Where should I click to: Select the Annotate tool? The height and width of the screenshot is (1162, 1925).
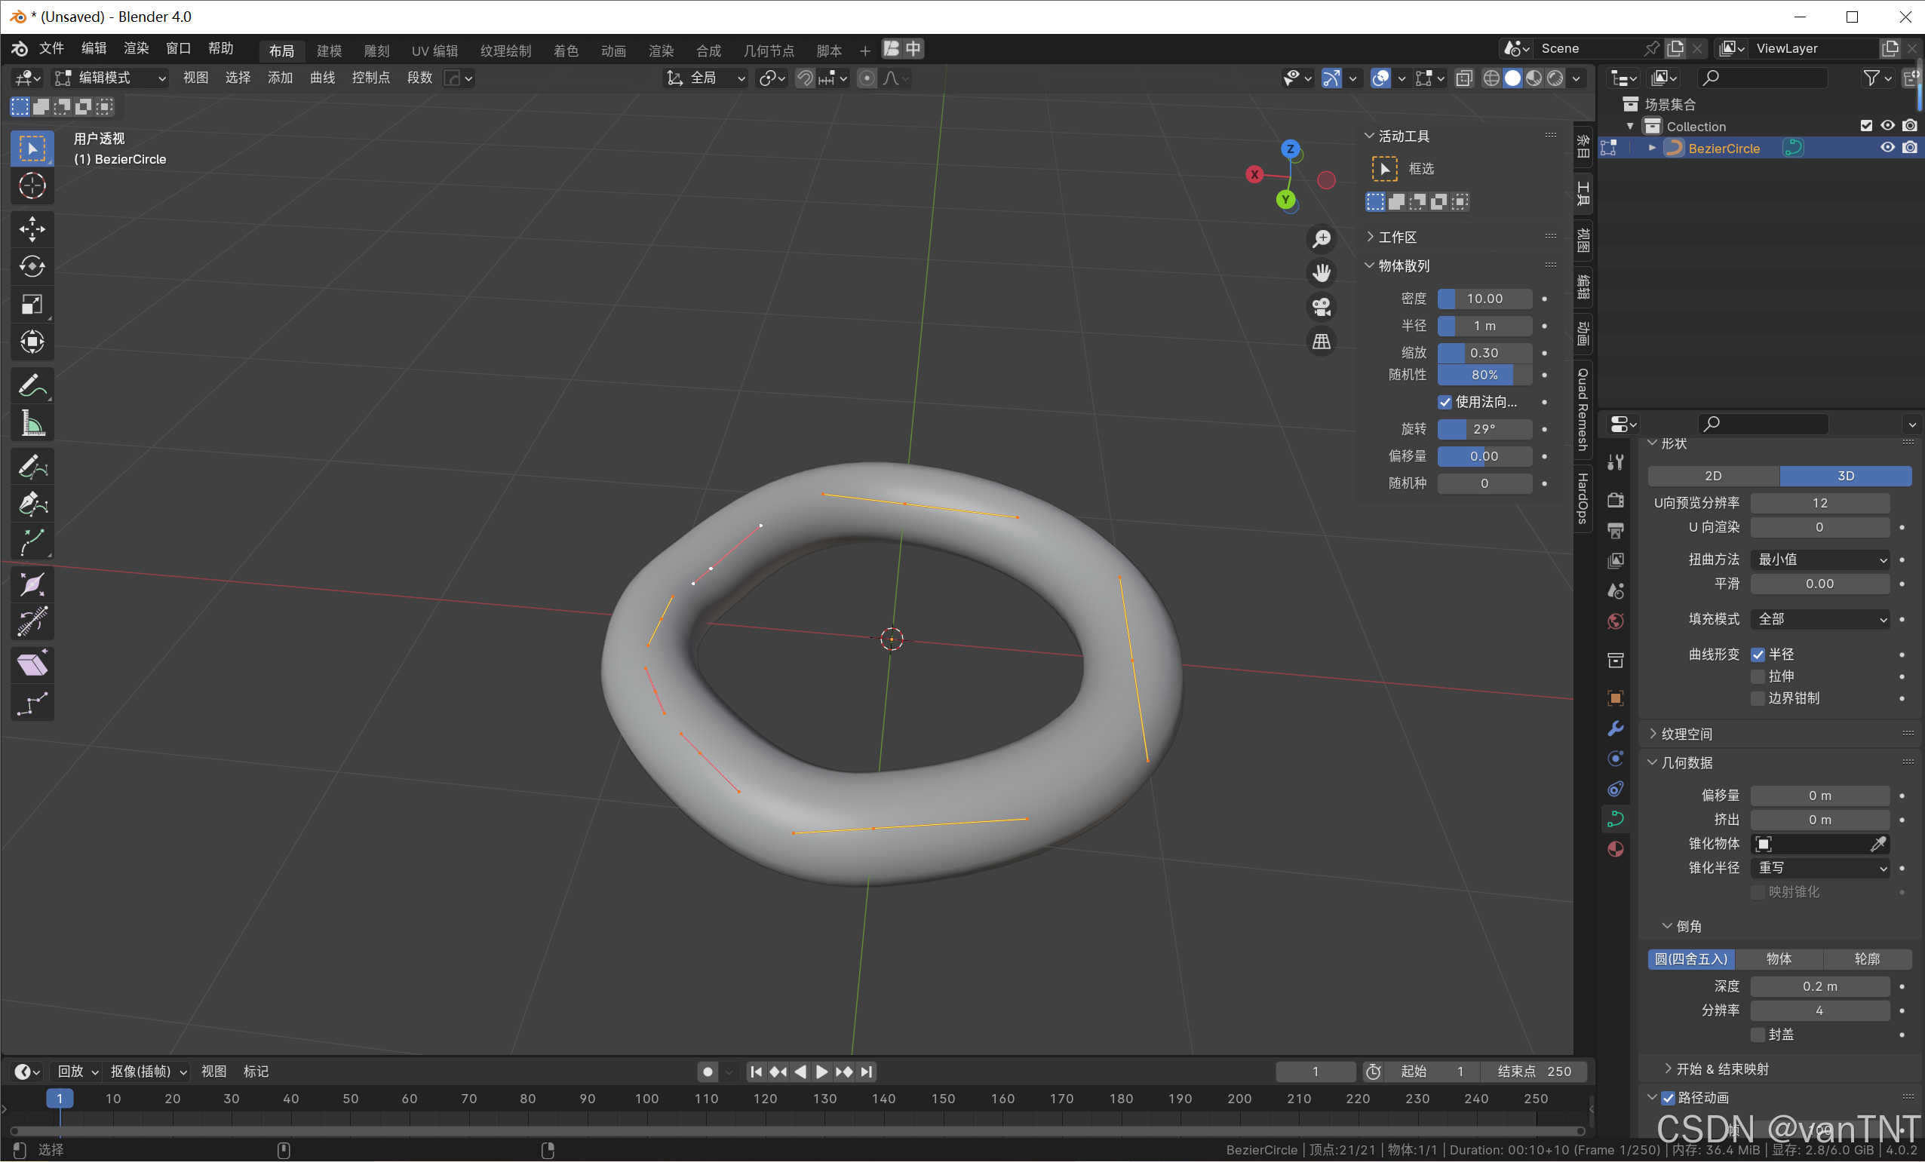point(32,386)
